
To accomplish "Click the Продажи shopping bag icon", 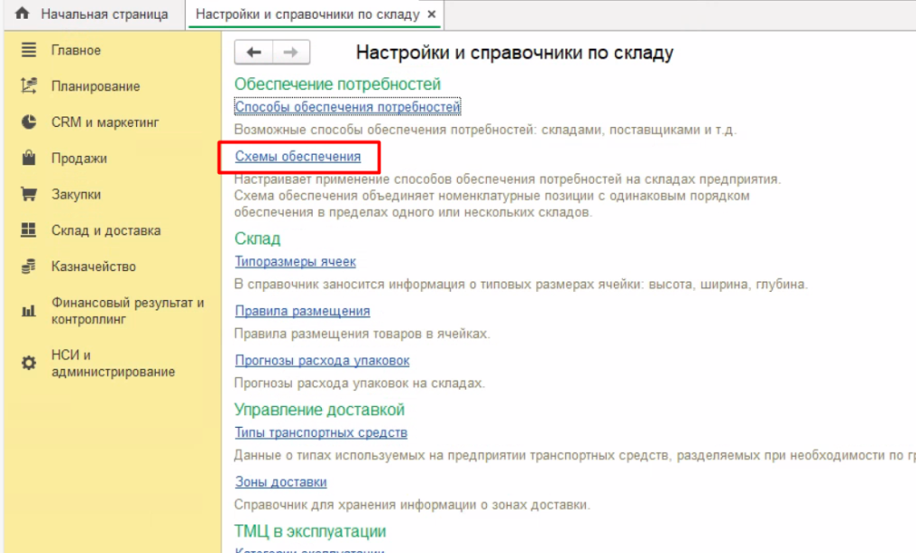I will point(29,159).
